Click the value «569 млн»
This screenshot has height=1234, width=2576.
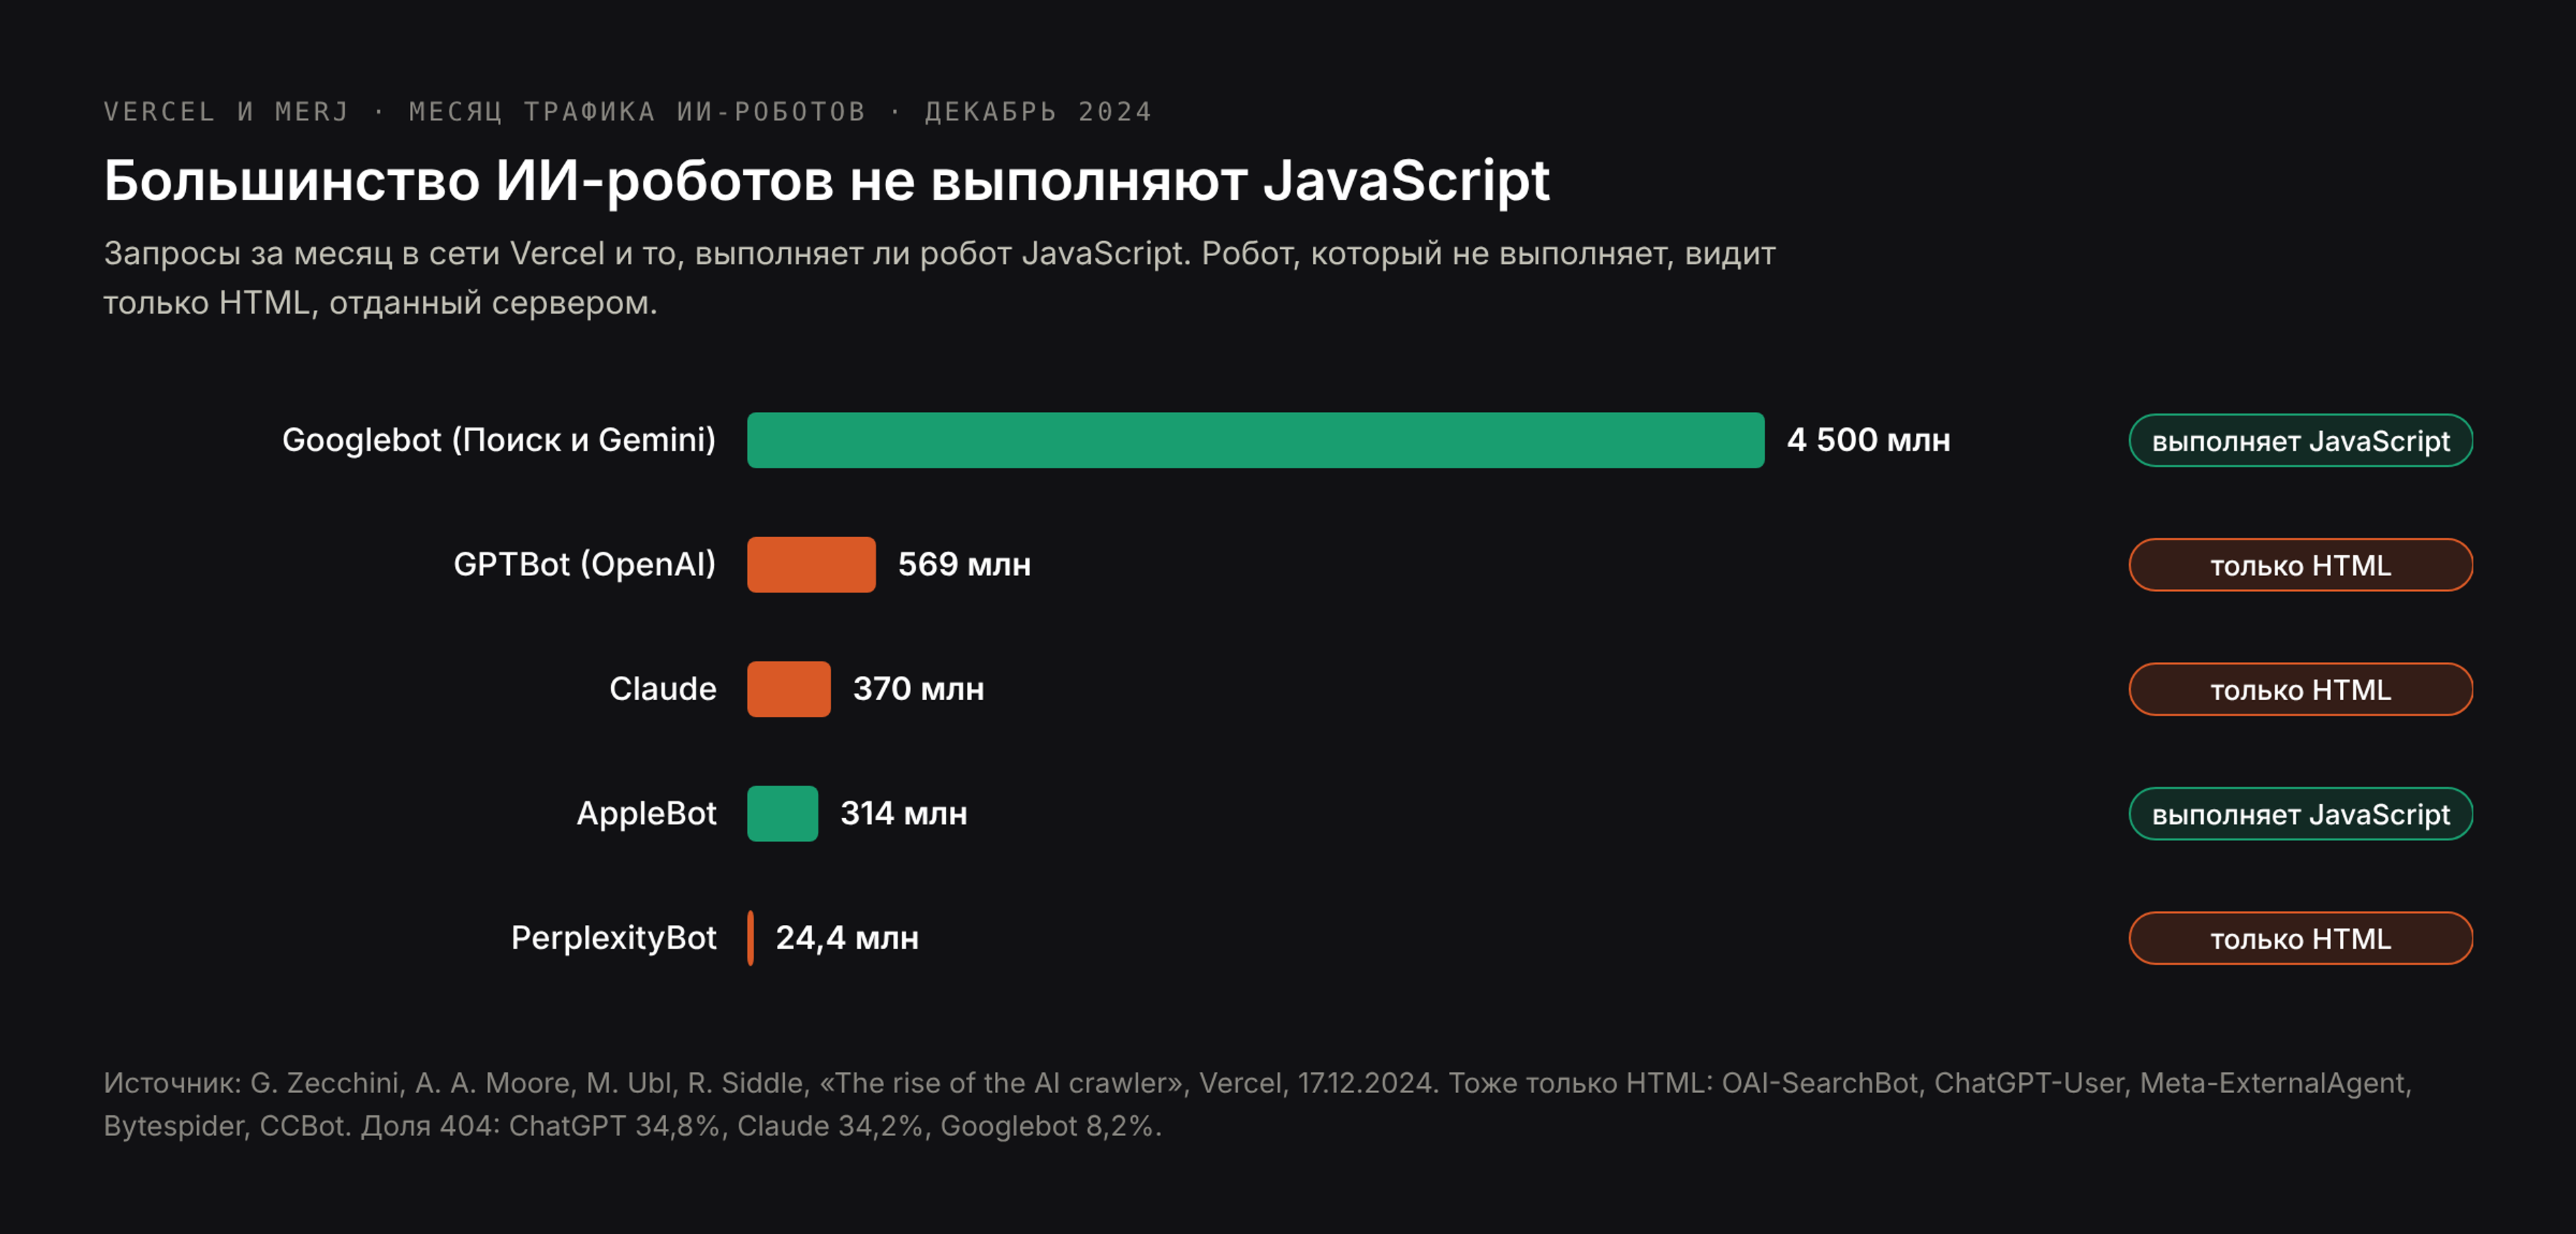(x=964, y=565)
